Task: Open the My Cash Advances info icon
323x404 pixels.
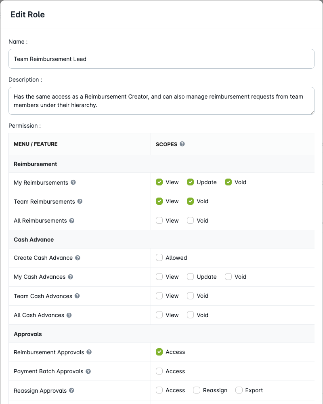Action: (x=70, y=277)
